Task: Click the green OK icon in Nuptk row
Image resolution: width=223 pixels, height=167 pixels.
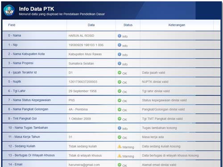Action: pyautogui.click(x=120, y=82)
